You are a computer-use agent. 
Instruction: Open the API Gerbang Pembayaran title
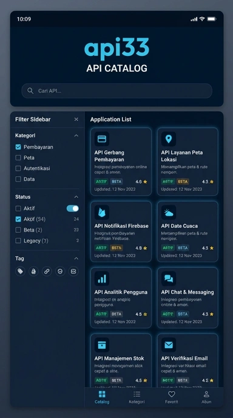point(109,156)
